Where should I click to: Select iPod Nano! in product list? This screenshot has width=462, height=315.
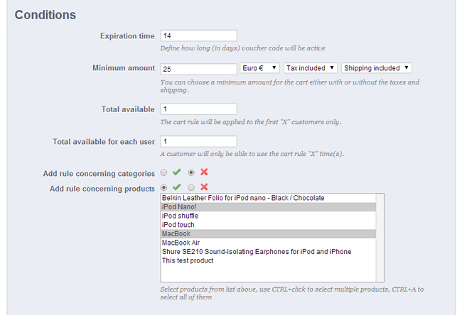point(268,207)
